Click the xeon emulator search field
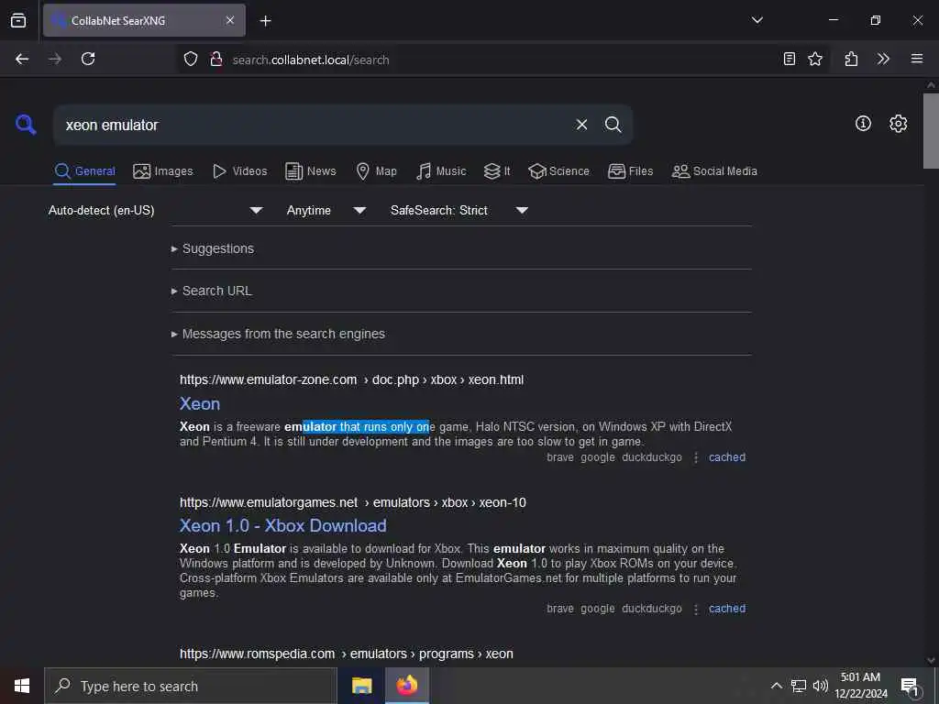 [x=312, y=125]
